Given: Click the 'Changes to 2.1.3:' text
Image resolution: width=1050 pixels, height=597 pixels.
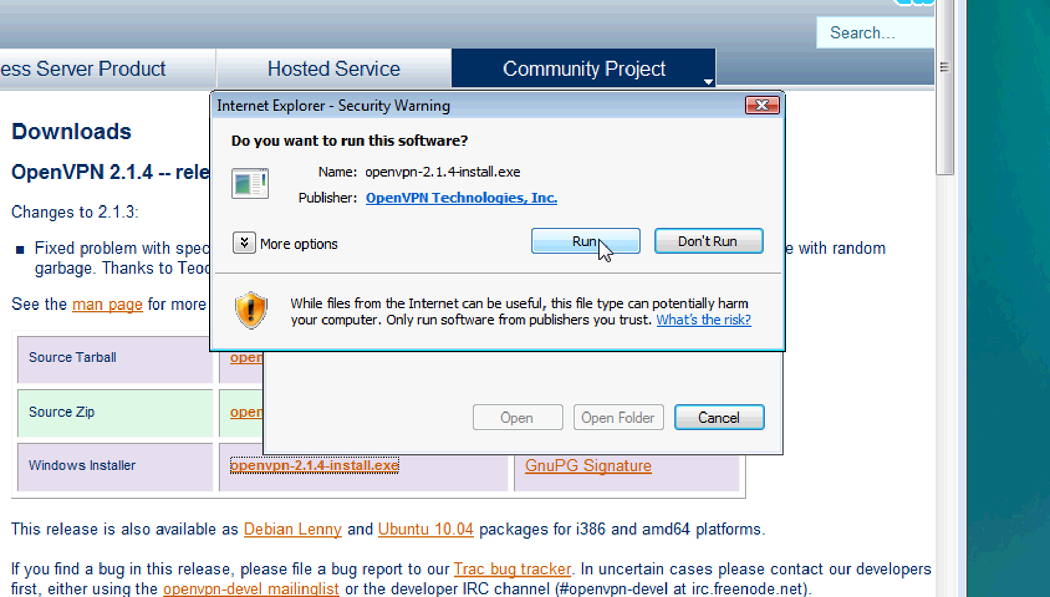Looking at the screenshot, I should click(x=75, y=212).
